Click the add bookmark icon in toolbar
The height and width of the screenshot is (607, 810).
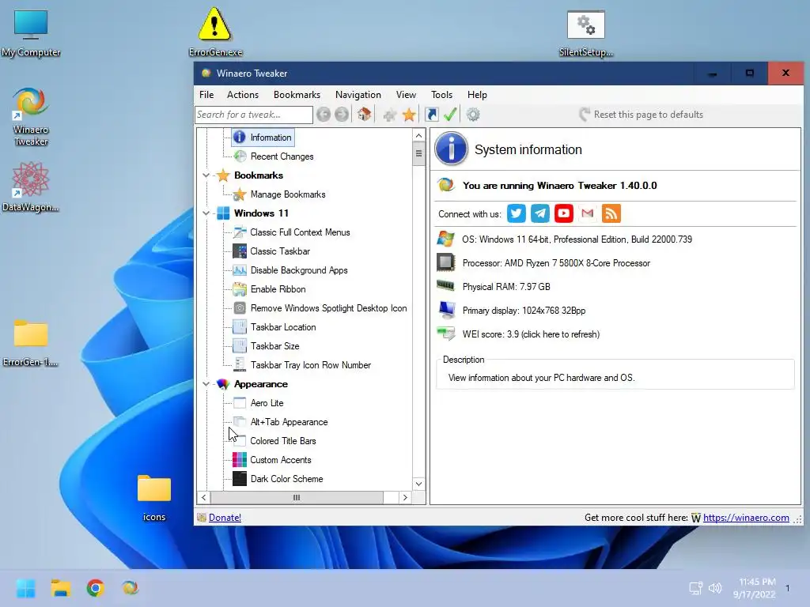[x=389, y=115]
